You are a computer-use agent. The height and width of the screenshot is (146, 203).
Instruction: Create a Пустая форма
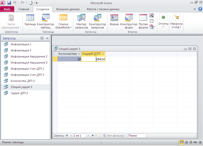click(x=143, y=21)
